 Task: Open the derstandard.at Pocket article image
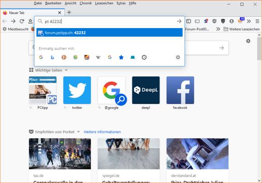(x=197, y=154)
